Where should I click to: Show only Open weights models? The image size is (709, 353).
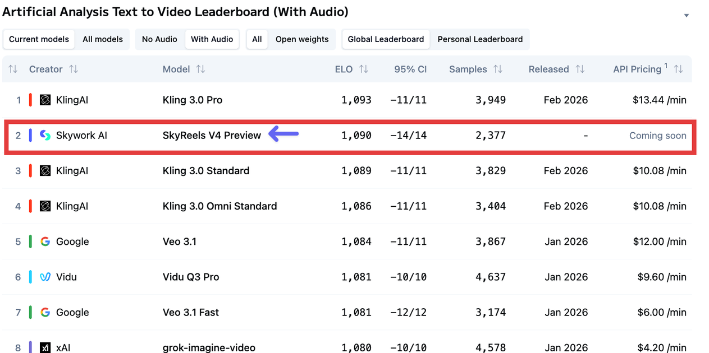pos(302,39)
